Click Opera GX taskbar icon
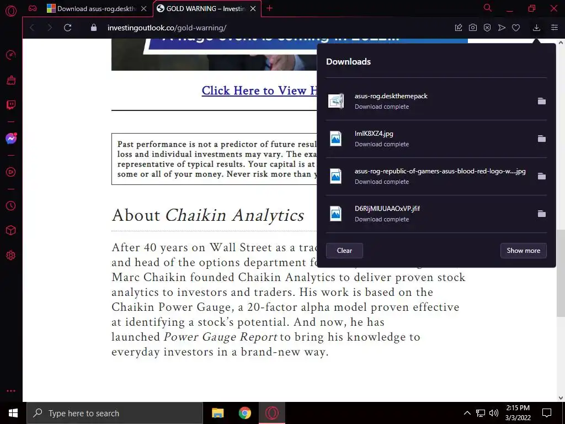Image resolution: width=565 pixels, height=424 pixels. [272, 413]
